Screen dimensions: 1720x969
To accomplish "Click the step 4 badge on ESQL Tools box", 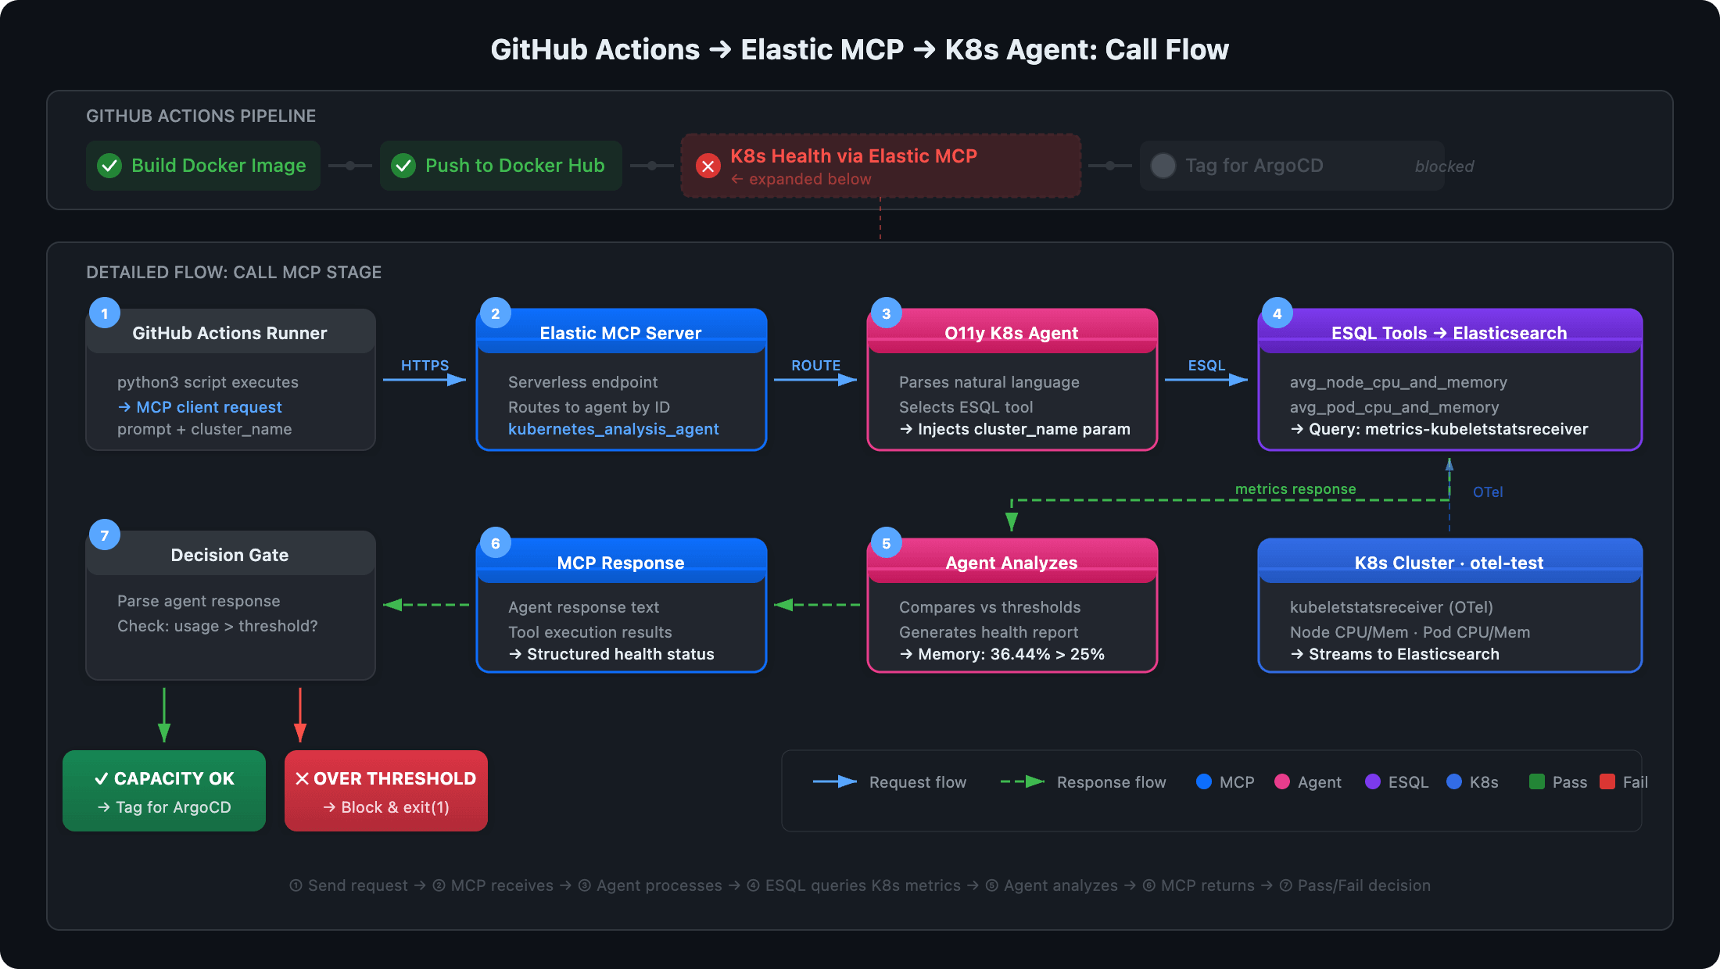I will [x=1277, y=313].
